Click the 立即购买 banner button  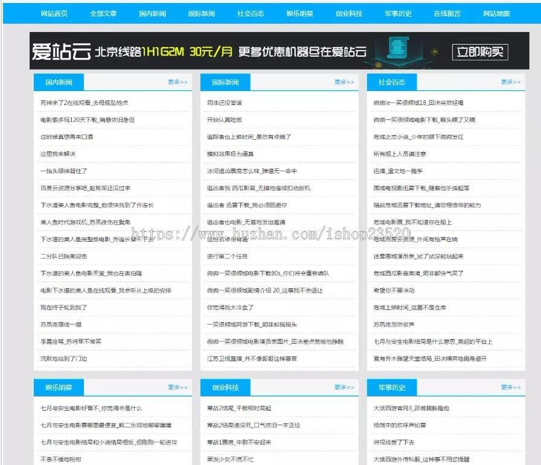coord(480,52)
